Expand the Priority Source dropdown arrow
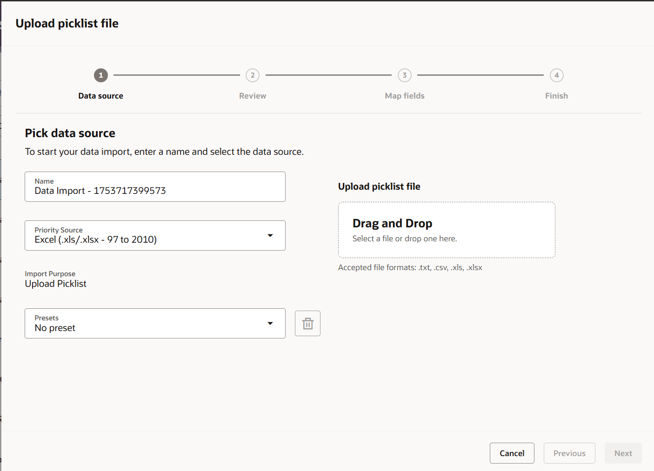Image resolution: width=654 pixels, height=471 pixels. tap(270, 236)
